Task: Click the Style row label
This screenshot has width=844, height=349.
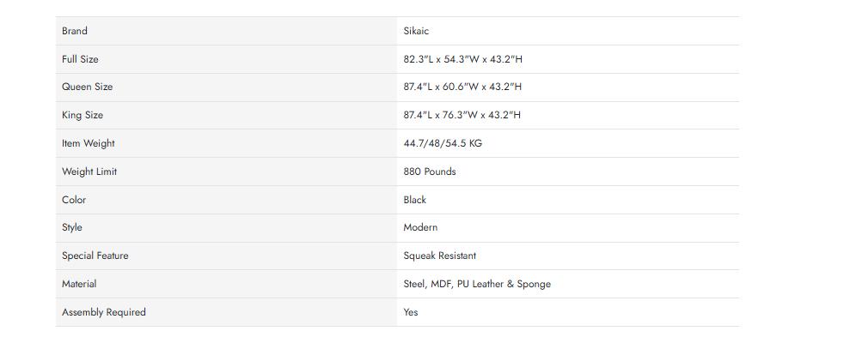Action: click(72, 227)
